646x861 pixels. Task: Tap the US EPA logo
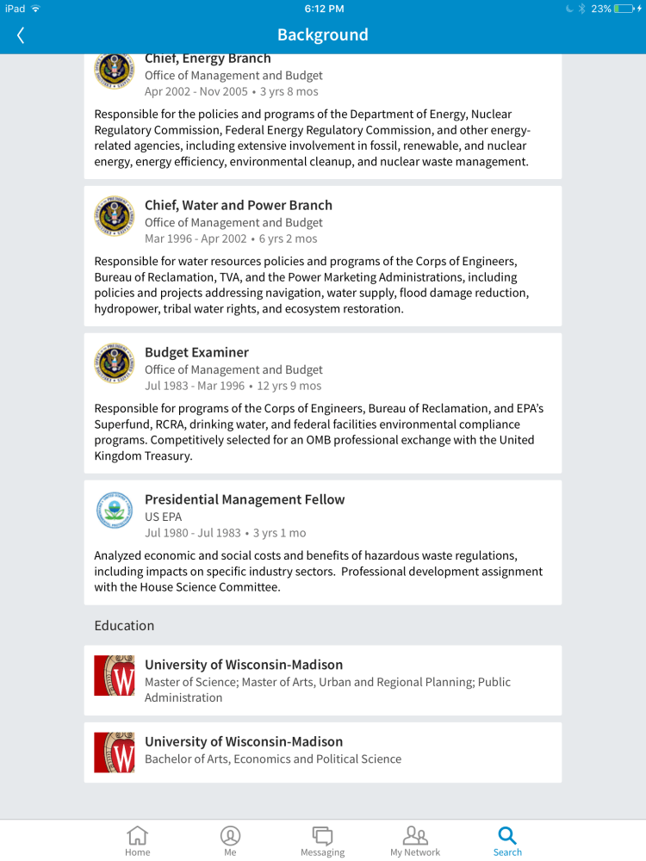coord(115,511)
